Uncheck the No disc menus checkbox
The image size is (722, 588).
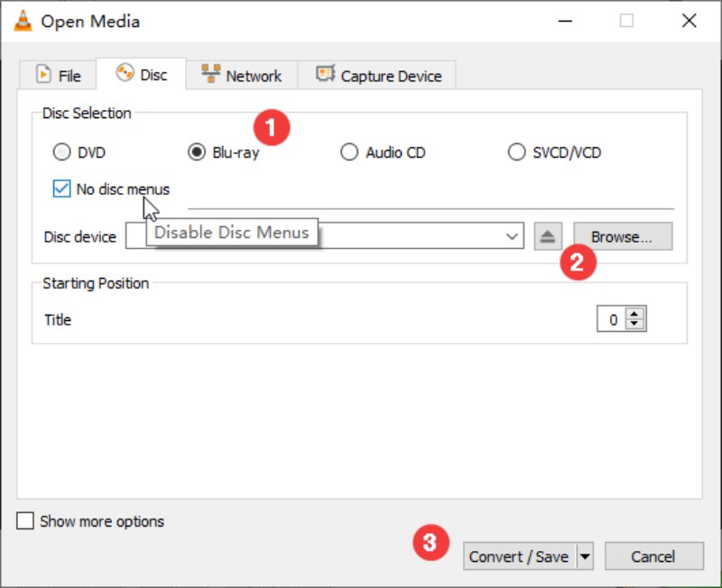point(61,188)
